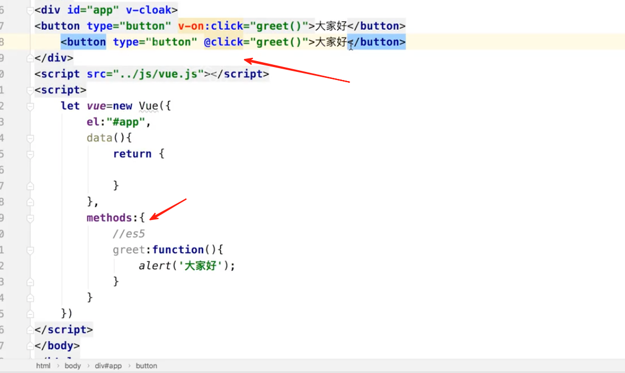
Task: Click the "#app" string value of el
Action: 126,122
